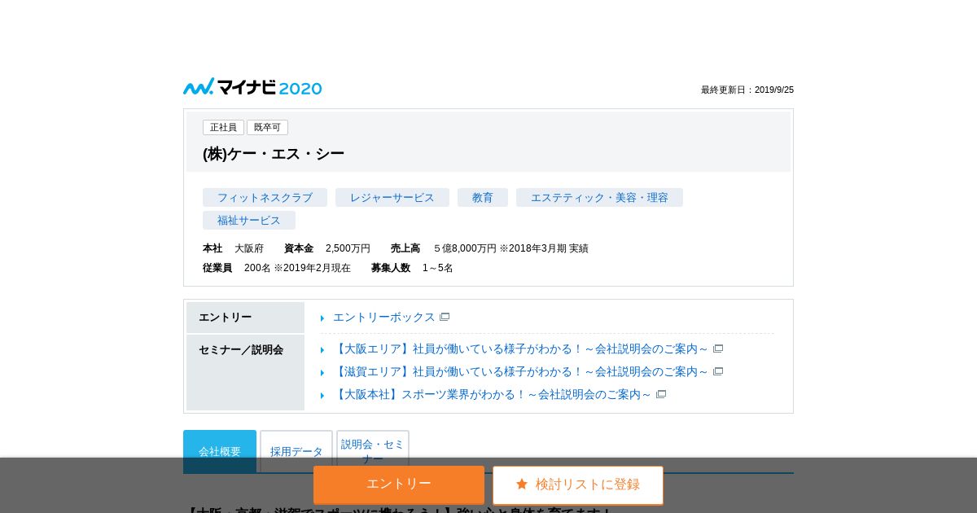Click the エントリー row header
The height and width of the screenshot is (513, 977).
(x=245, y=318)
